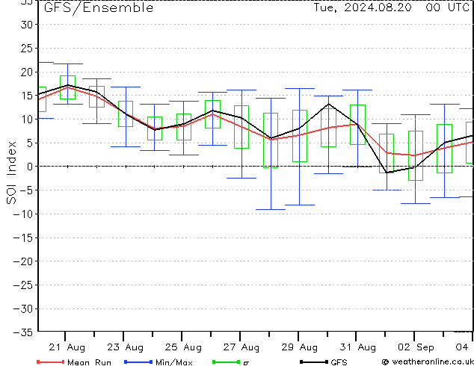Click the GFS/Ensemble chart title
The image size is (474, 366).
tap(99, 7)
